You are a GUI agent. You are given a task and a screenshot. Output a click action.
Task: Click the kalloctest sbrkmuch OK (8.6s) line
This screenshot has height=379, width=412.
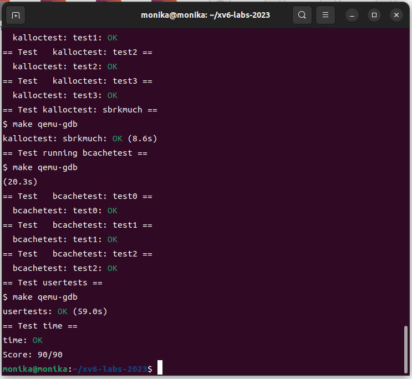coord(76,139)
